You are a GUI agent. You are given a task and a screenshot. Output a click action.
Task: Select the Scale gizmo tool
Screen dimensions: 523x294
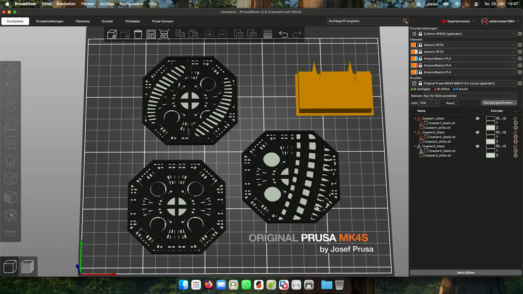click(x=10, y=88)
